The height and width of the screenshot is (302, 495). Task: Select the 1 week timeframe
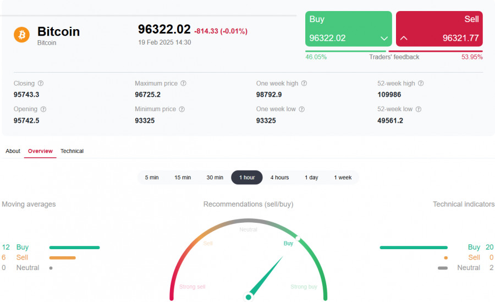point(343,178)
